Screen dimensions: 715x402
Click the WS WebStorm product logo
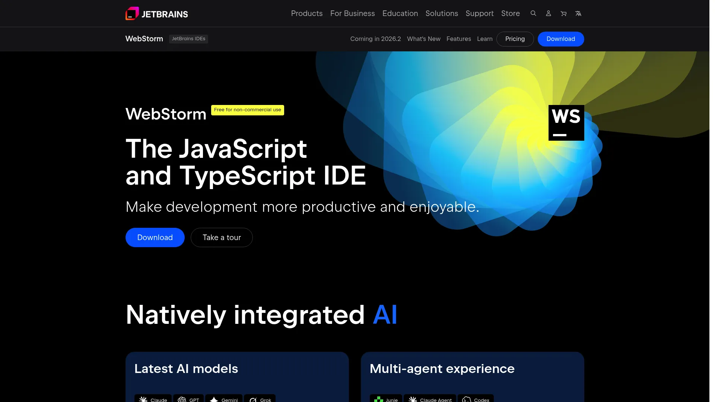pos(566,123)
